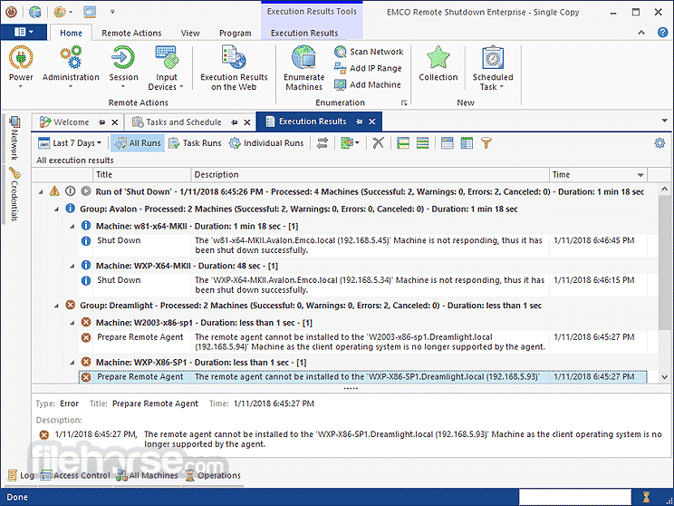Click the swap arrows icon in results toolbar

click(x=323, y=143)
